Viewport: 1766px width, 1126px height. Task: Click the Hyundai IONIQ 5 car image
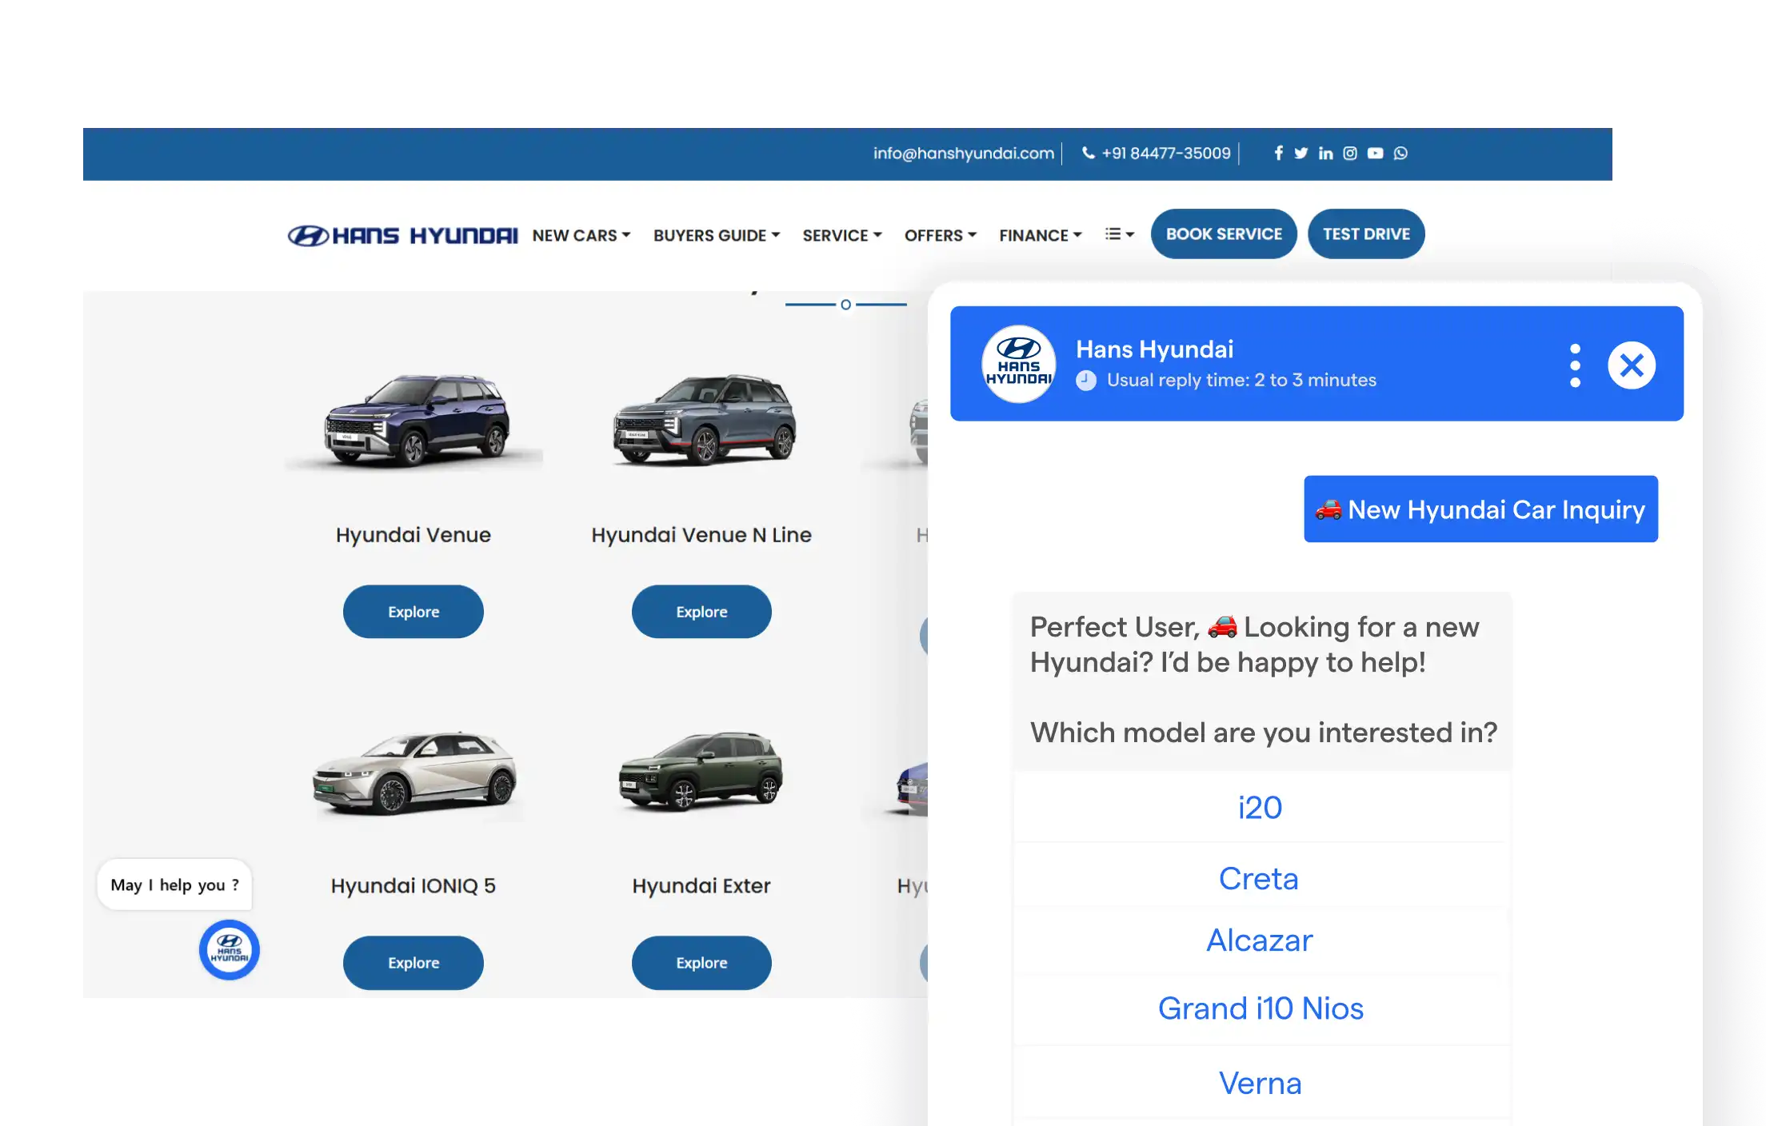[x=414, y=773]
